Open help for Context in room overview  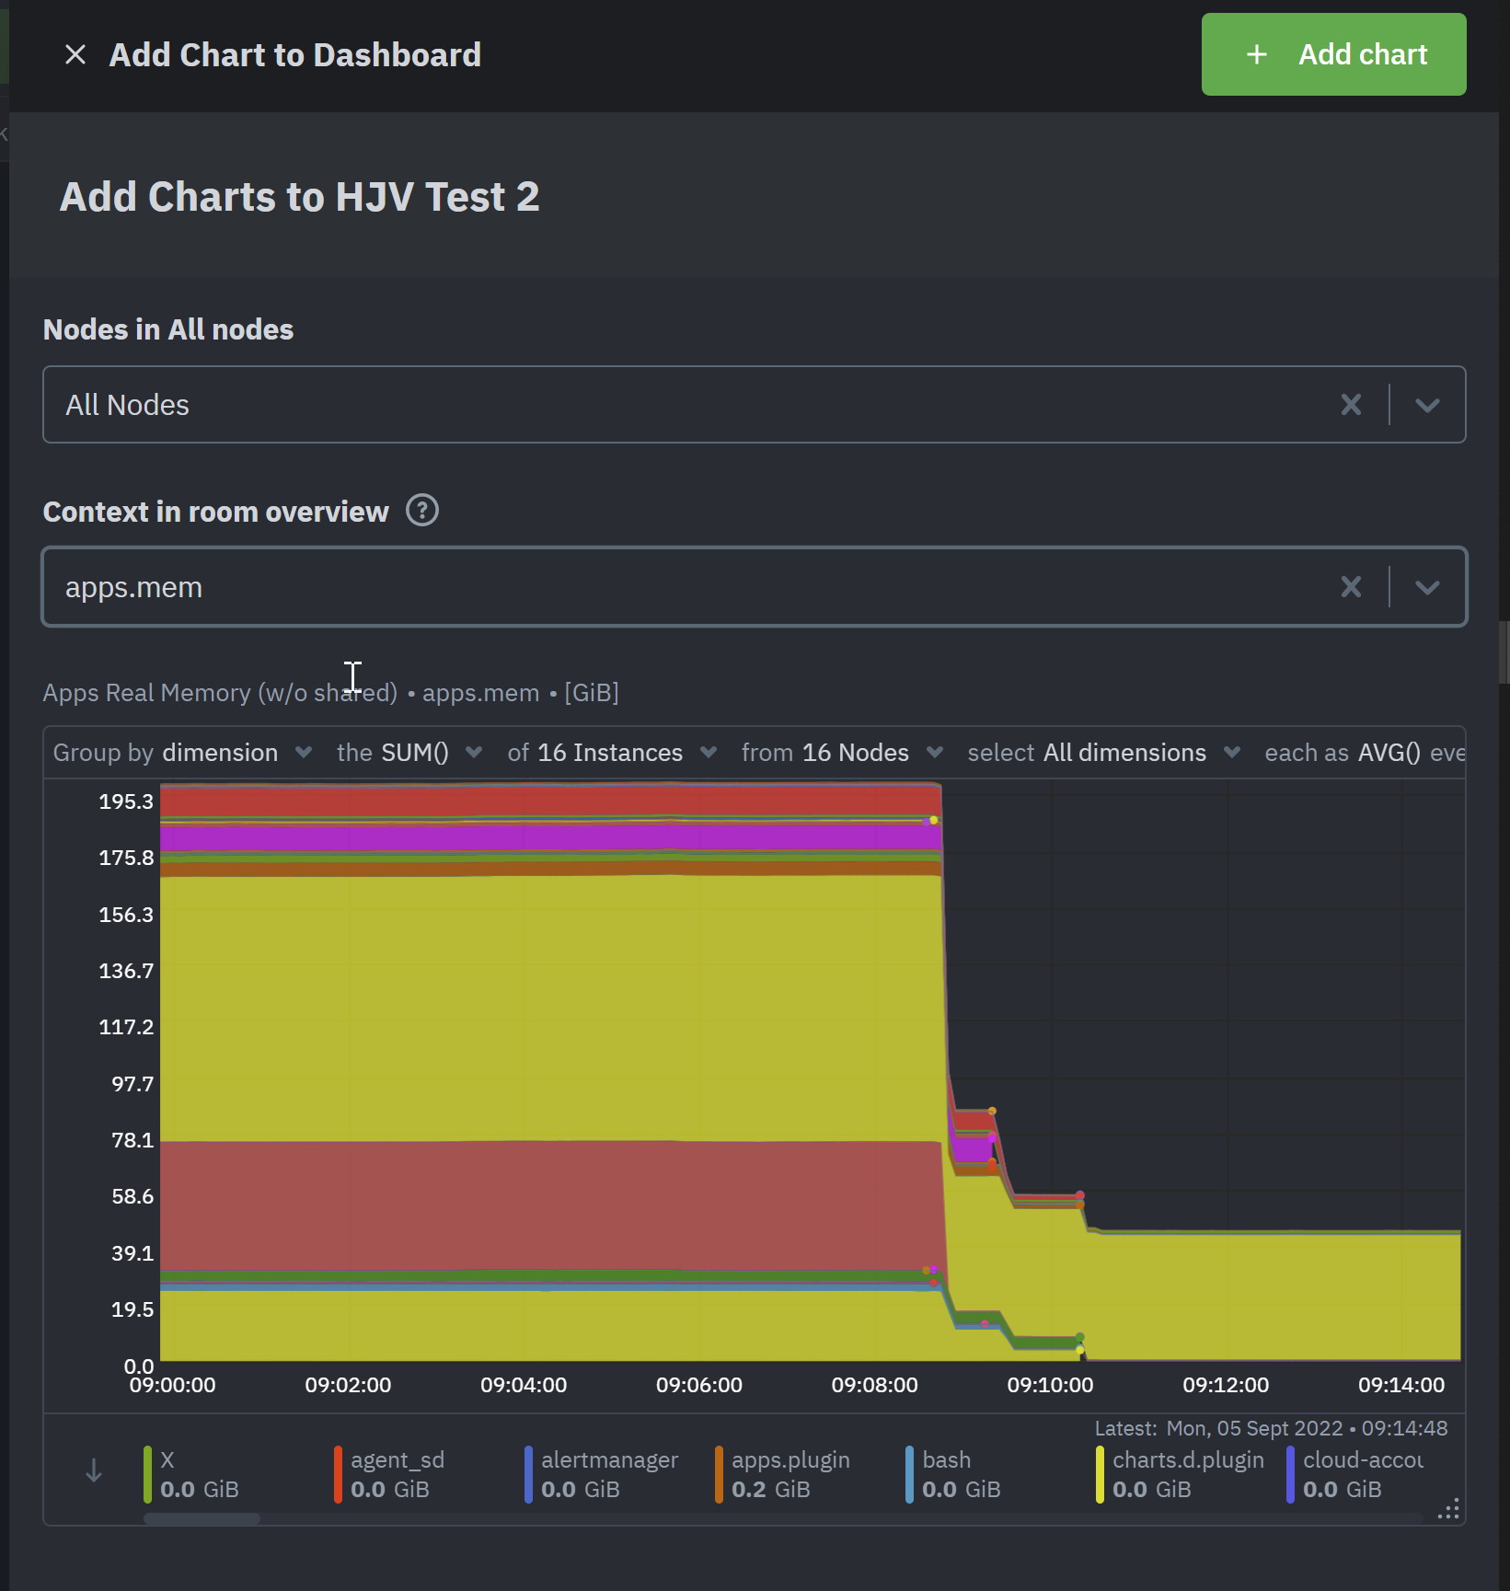[422, 511]
